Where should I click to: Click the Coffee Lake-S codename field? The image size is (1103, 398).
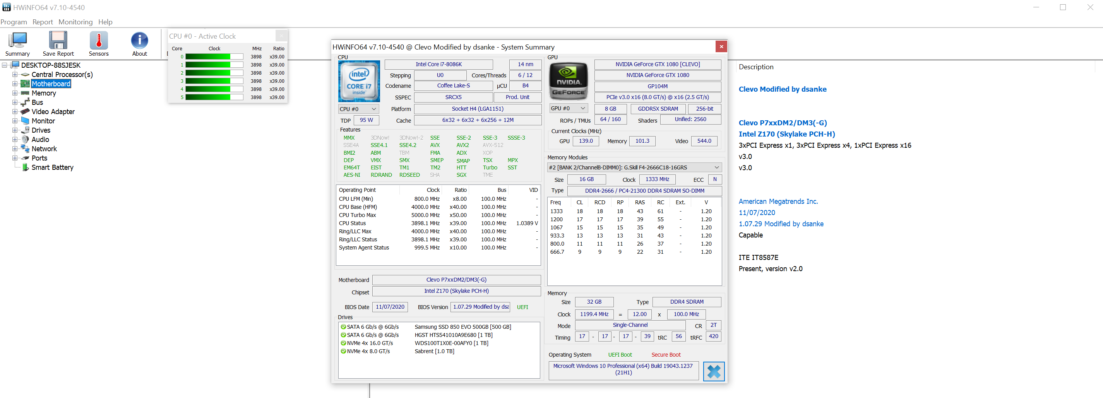click(454, 85)
